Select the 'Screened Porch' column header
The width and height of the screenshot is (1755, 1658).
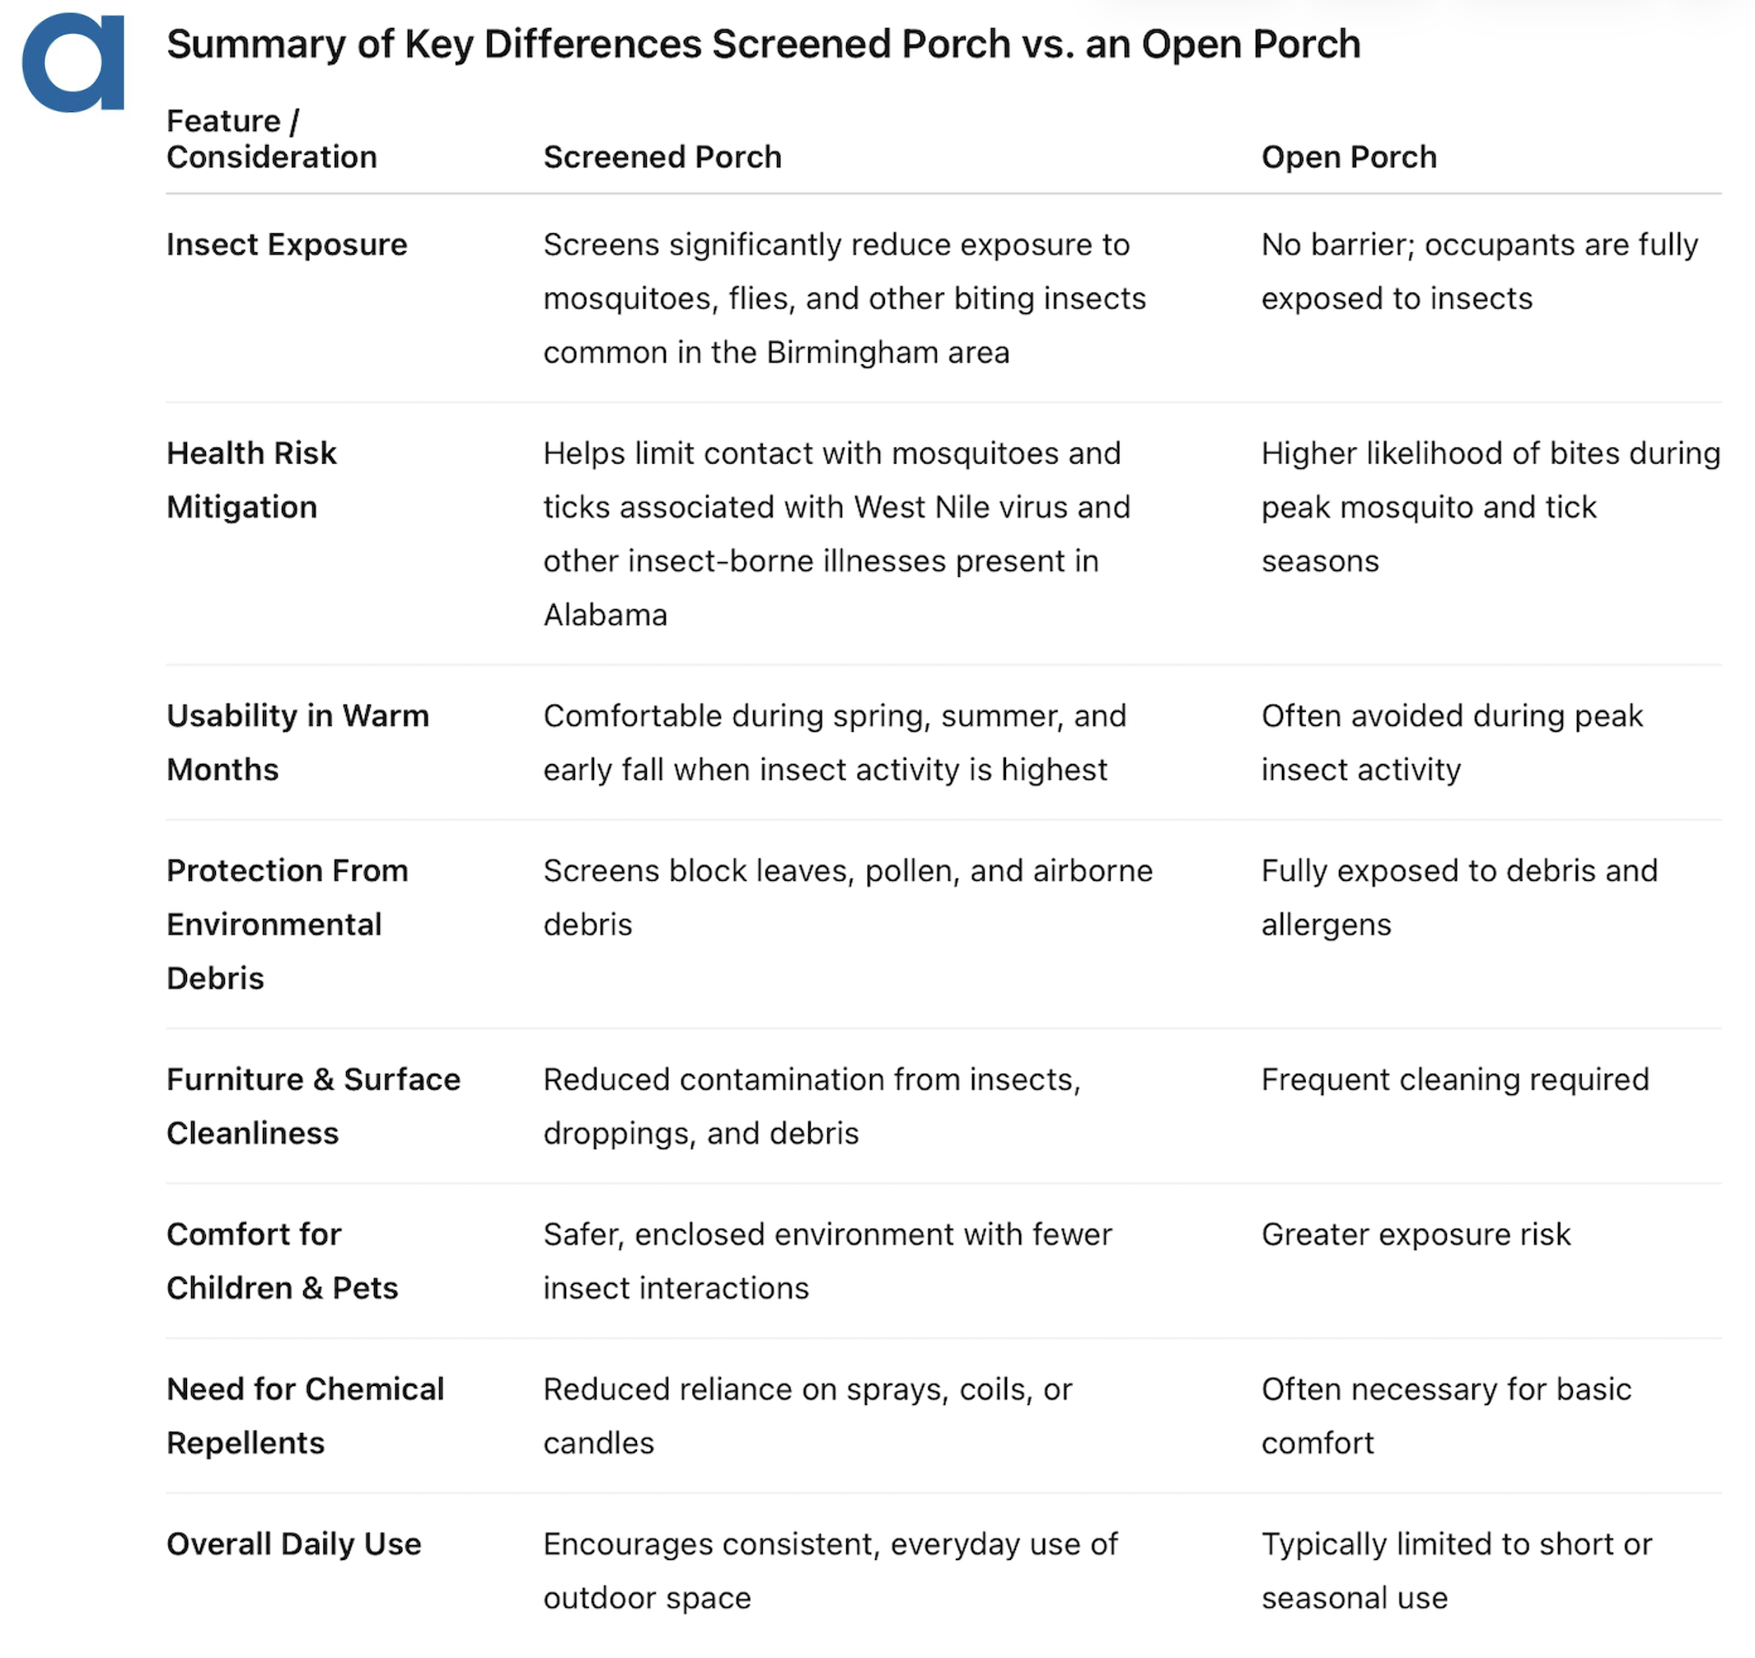662,157
